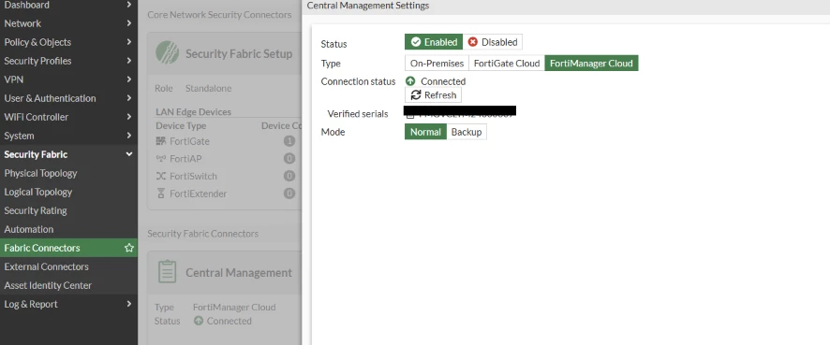Open the VPN menu item

pyautogui.click(x=68, y=79)
